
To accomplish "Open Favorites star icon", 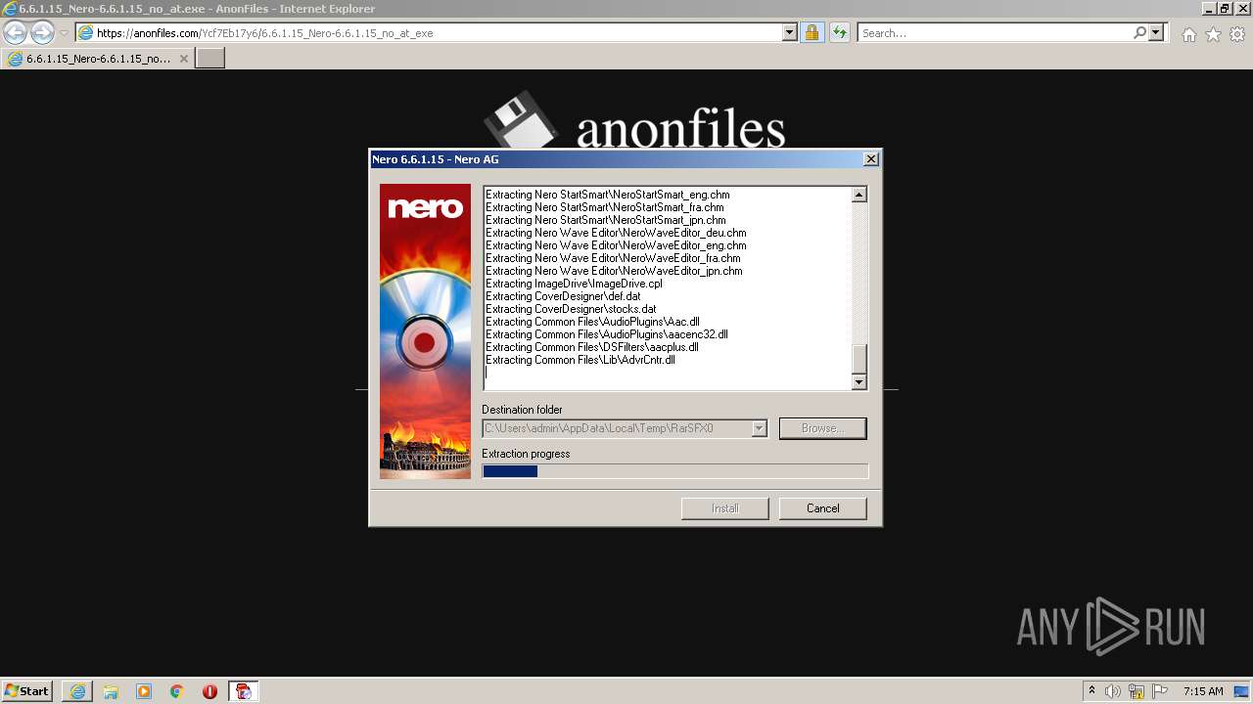I will point(1213,34).
